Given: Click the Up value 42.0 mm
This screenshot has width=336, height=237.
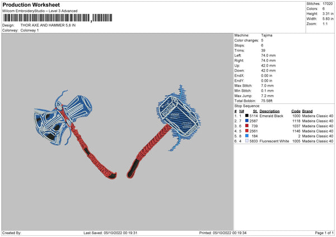Looking at the screenshot, I should [268, 65].
